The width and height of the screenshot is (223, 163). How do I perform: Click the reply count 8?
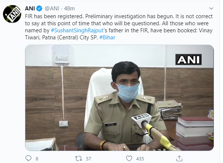click(x=37, y=159)
